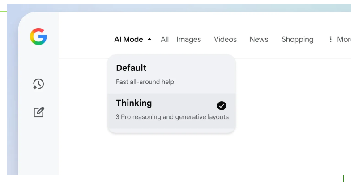Image resolution: width=358 pixels, height=182 pixels.
Task: Collapse the AI Mode dropdown arrow
Action: pos(149,39)
